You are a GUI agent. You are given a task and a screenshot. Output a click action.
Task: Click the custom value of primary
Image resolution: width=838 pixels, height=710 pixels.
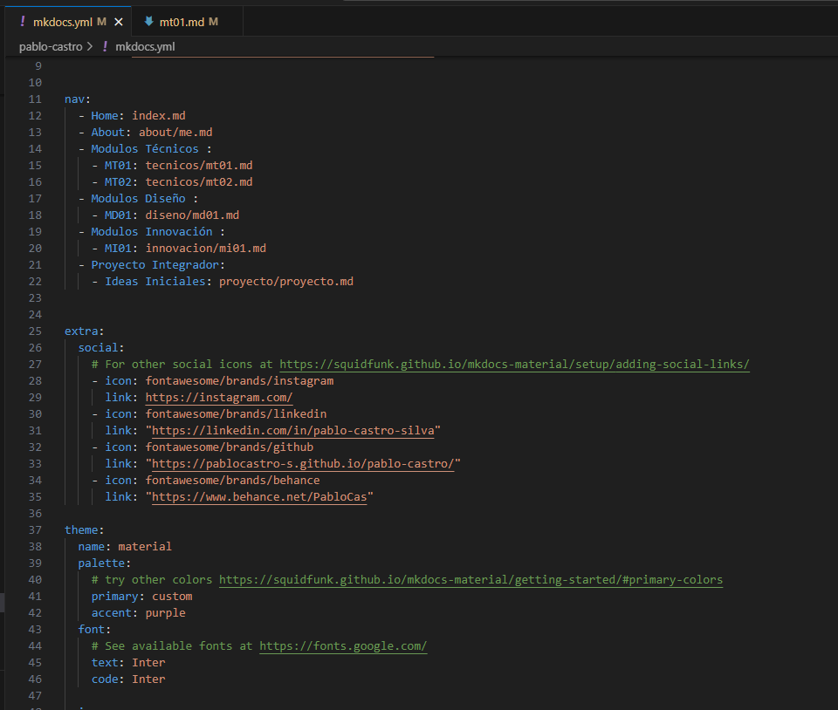(172, 597)
